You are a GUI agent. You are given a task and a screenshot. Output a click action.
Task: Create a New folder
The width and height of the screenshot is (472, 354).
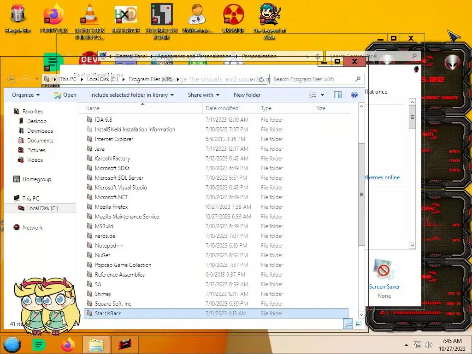(x=247, y=95)
